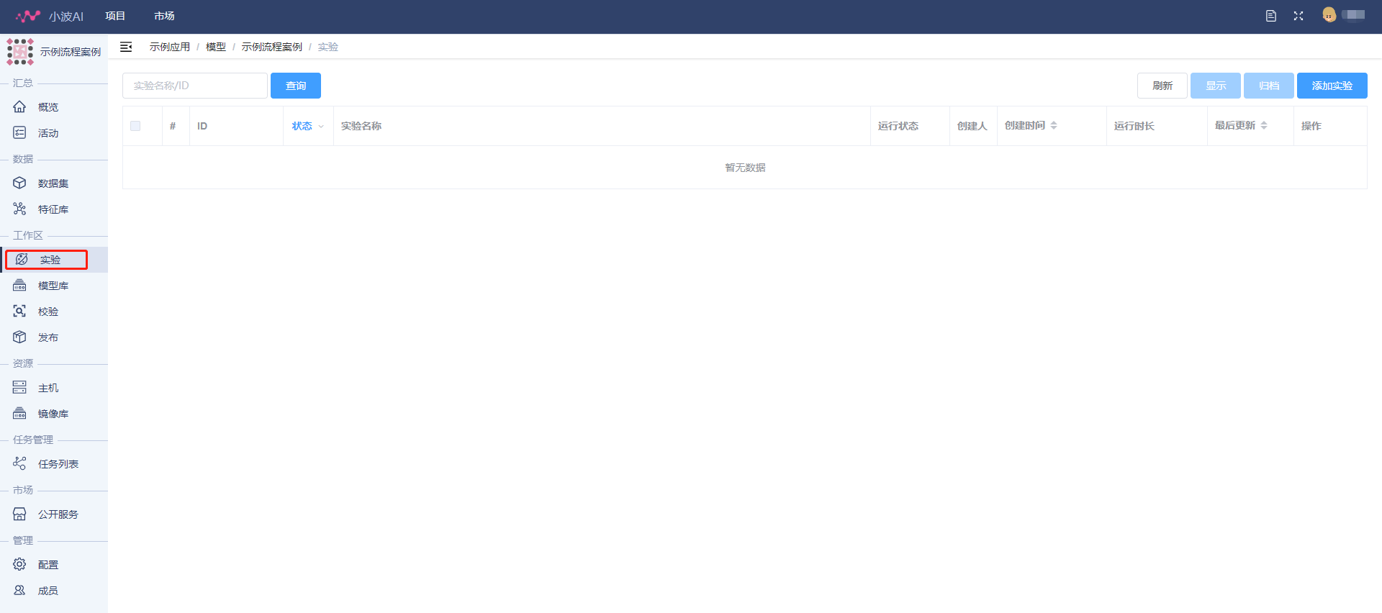The height and width of the screenshot is (613, 1382).
Task: Click the 刷新 button
Action: click(x=1162, y=86)
